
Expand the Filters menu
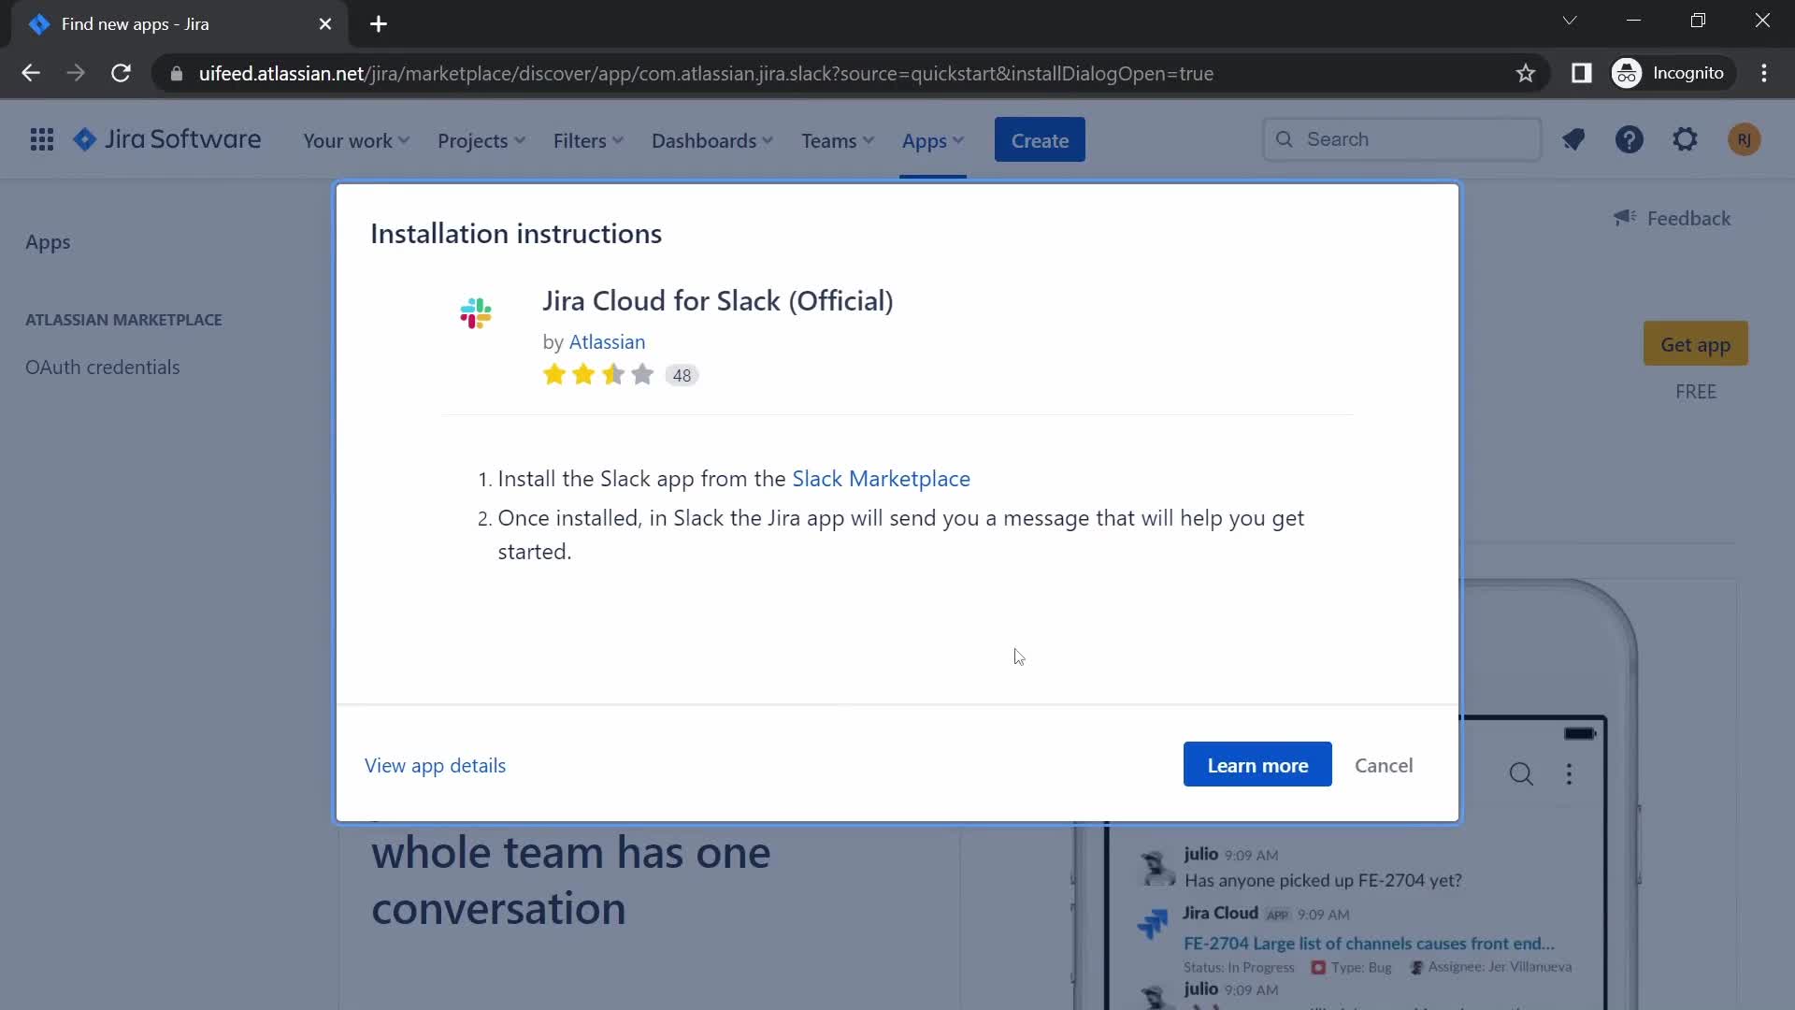[588, 141]
